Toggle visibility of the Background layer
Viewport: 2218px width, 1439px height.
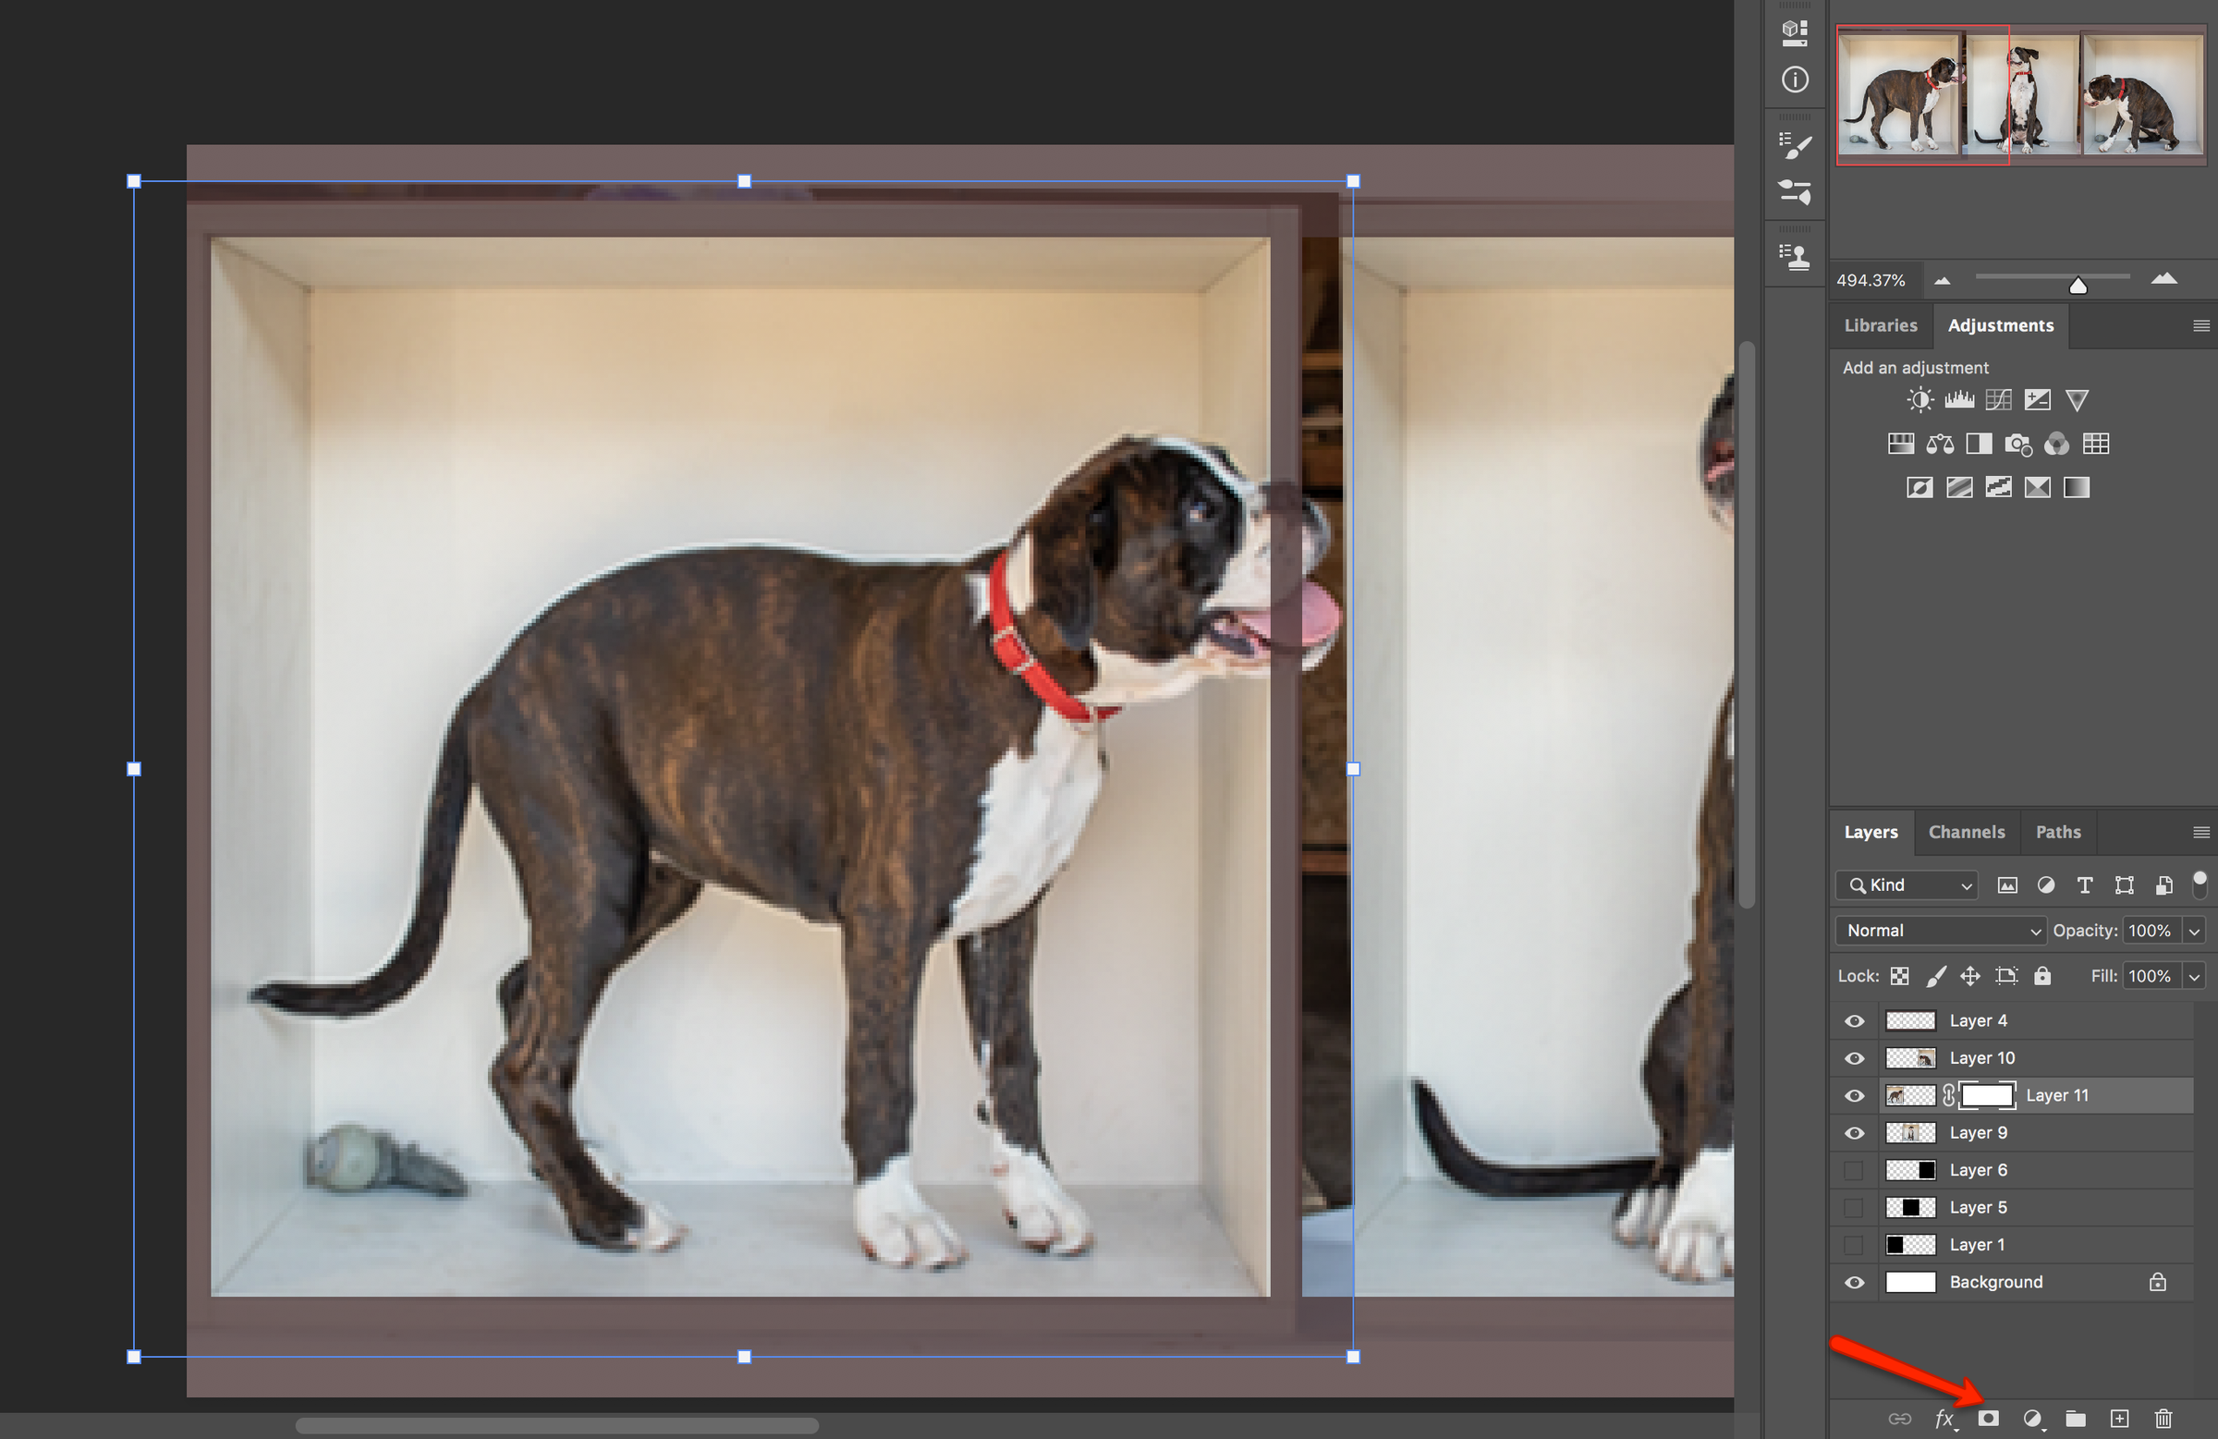(x=1854, y=1282)
